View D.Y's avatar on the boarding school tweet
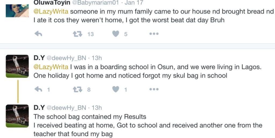Screen dimensions: 275x138 point(17,66)
